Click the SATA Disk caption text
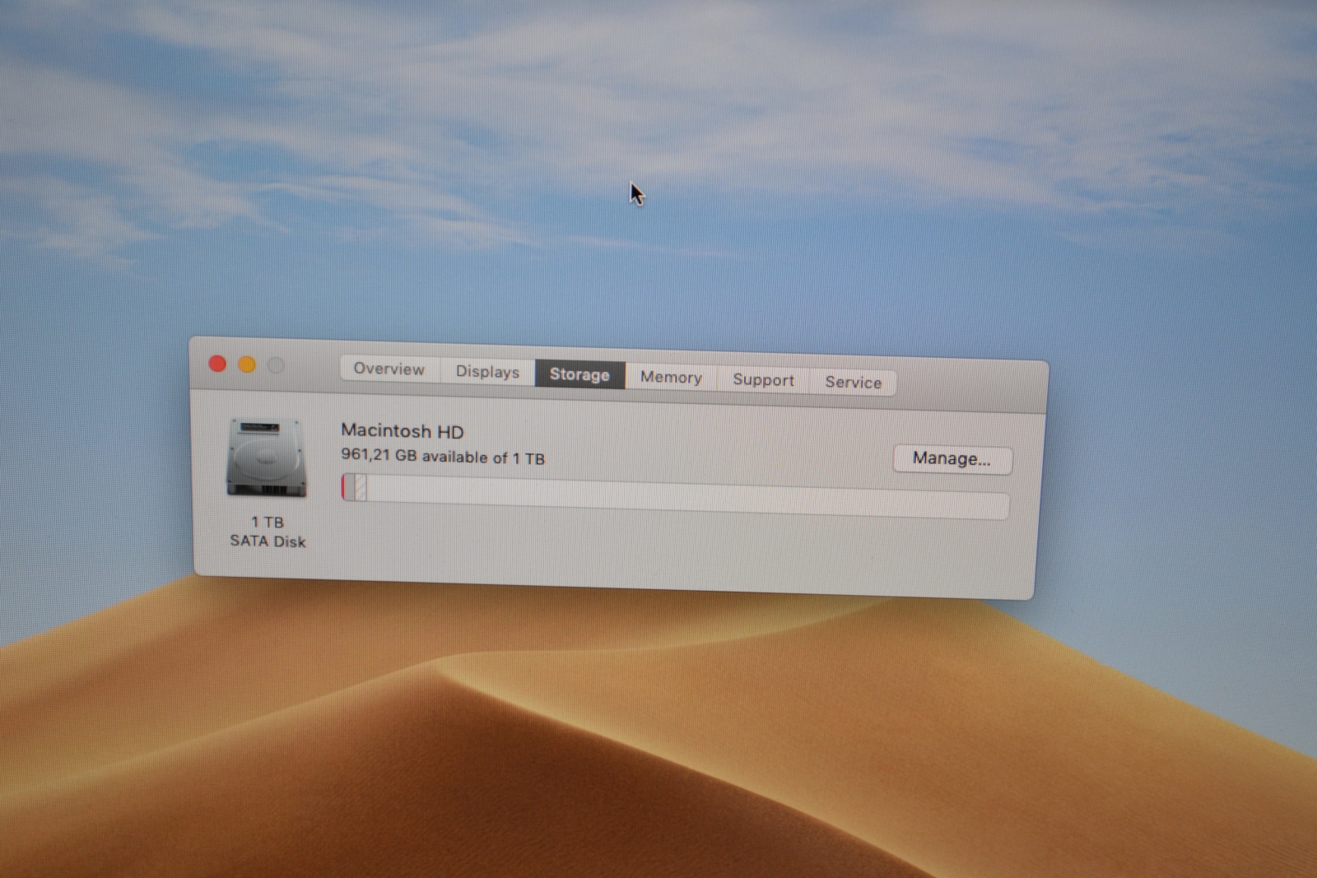This screenshot has height=878, width=1317. coord(267,541)
